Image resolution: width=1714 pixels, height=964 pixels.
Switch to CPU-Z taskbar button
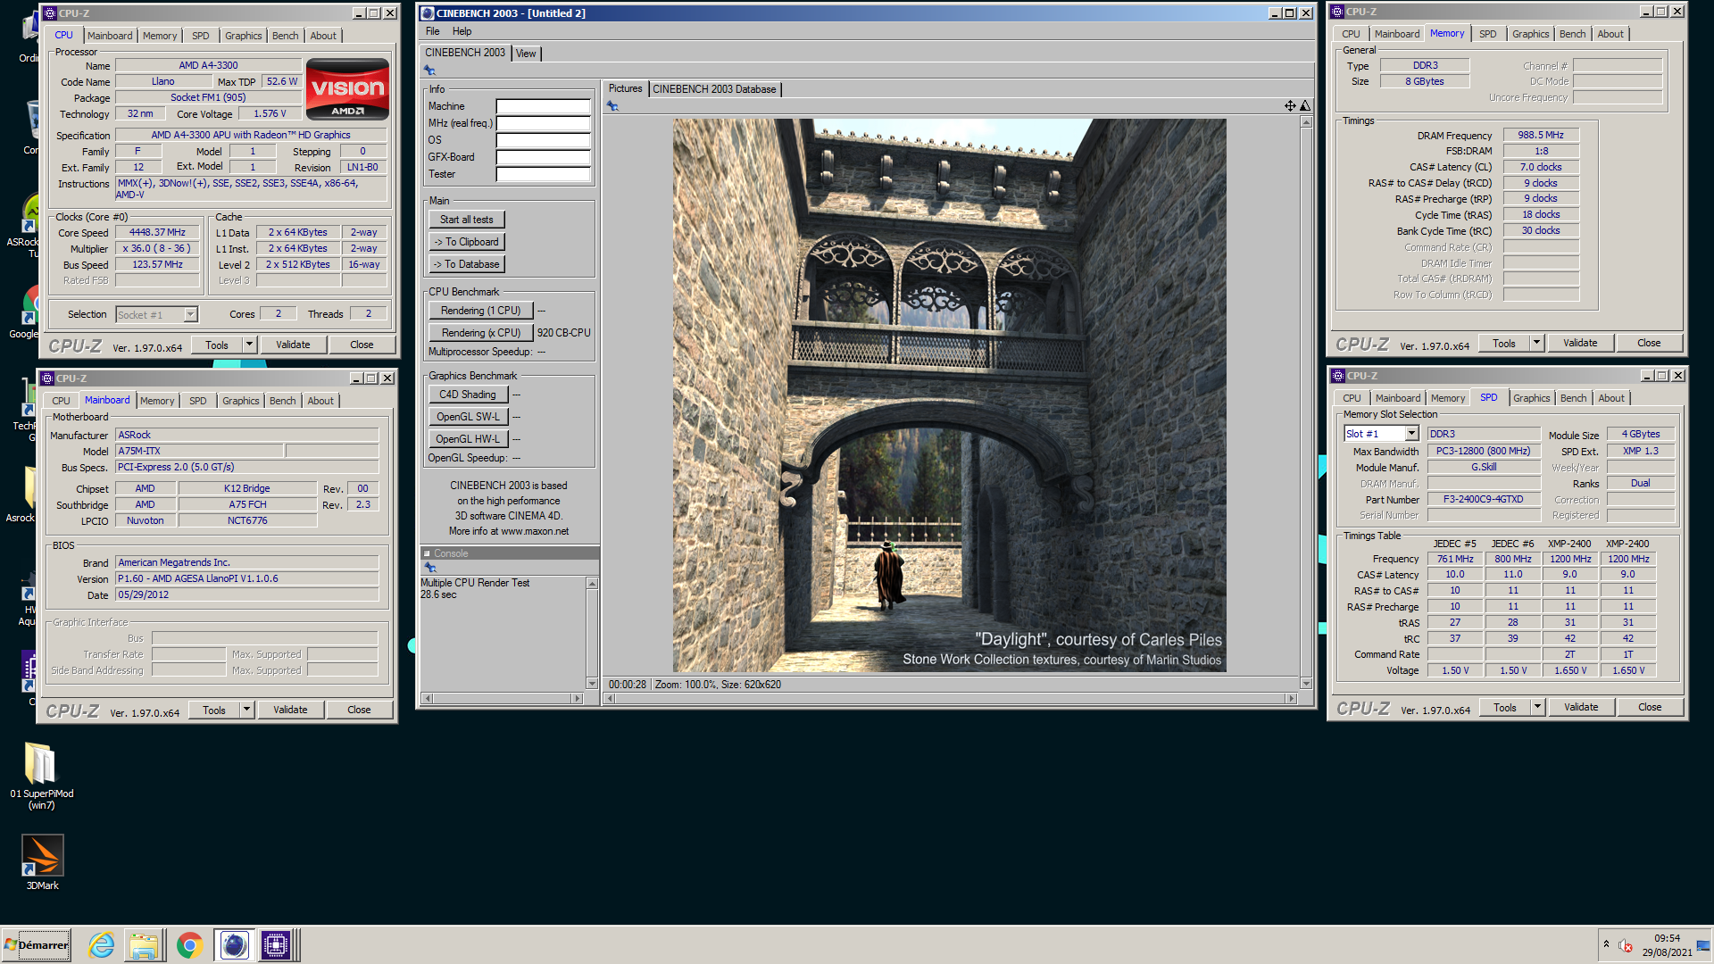pyautogui.click(x=276, y=945)
